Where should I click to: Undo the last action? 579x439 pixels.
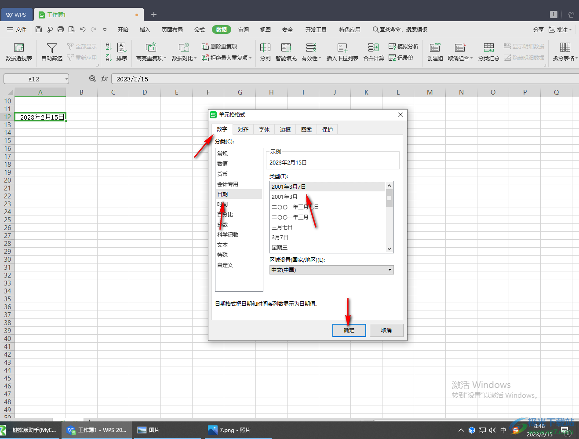(x=83, y=29)
